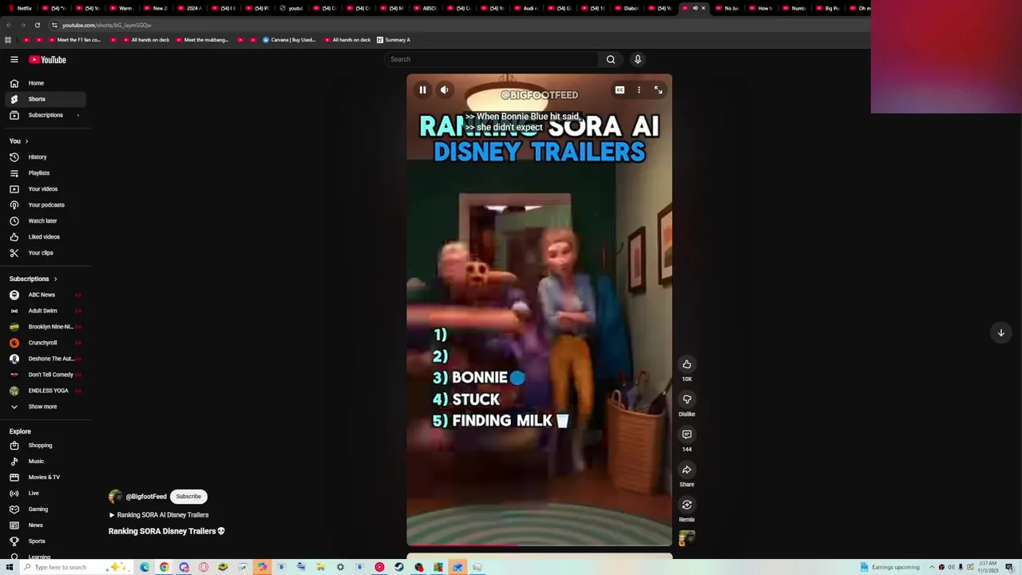The width and height of the screenshot is (1022, 575).
Task: Type in the YouTube Search field
Action: coord(491,59)
